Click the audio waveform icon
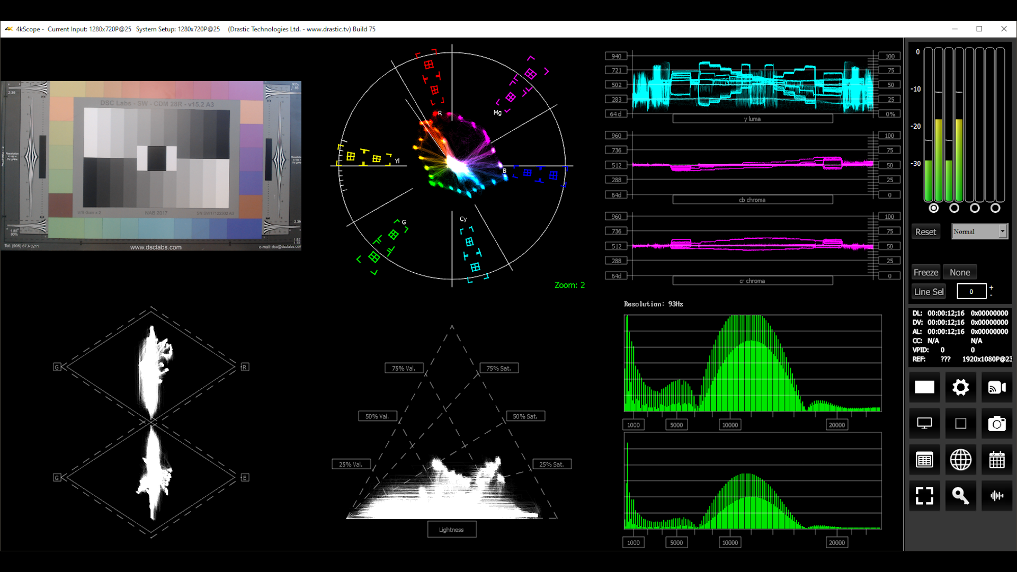1017x572 pixels. [997, 496]
